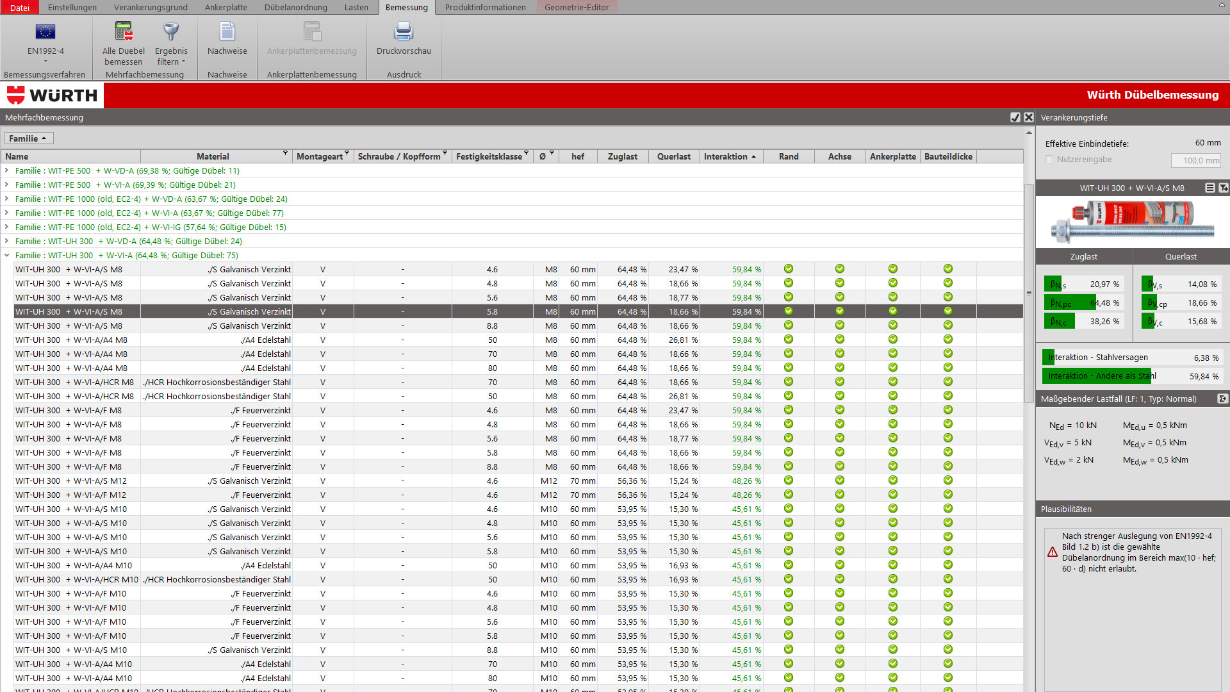This screenshot has width=1230, height=692.
Task: Switch to the Verankerungsgrund tab
Action: (151, 7)
